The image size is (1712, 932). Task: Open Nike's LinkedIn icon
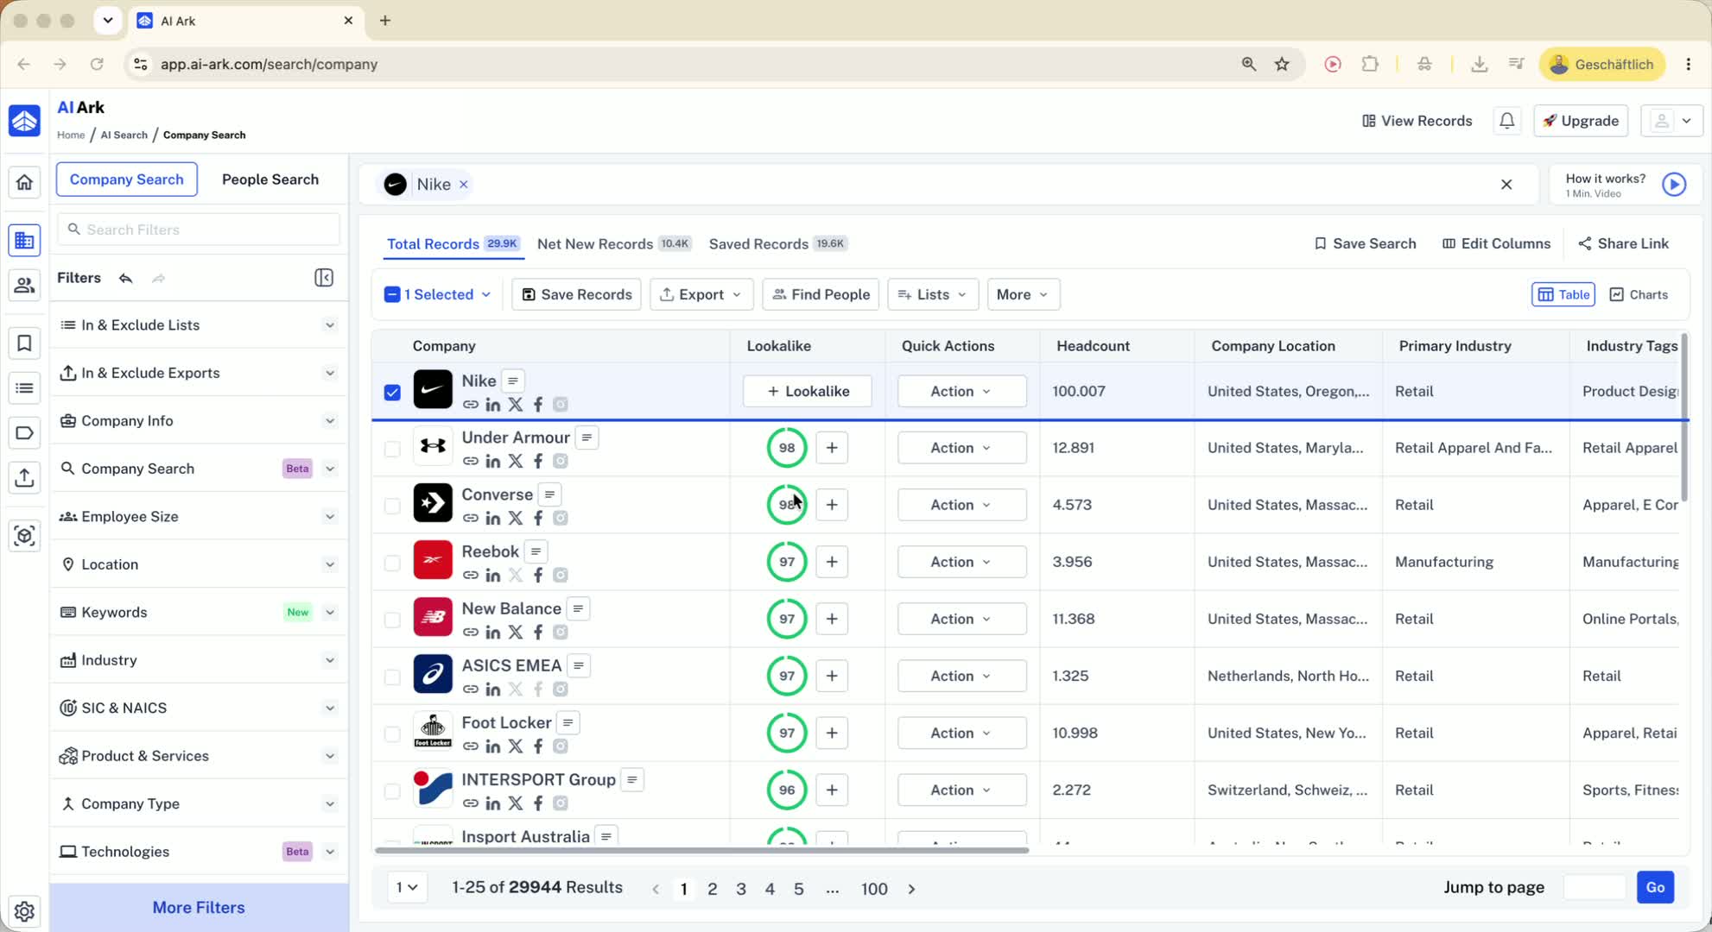point(493,405)
